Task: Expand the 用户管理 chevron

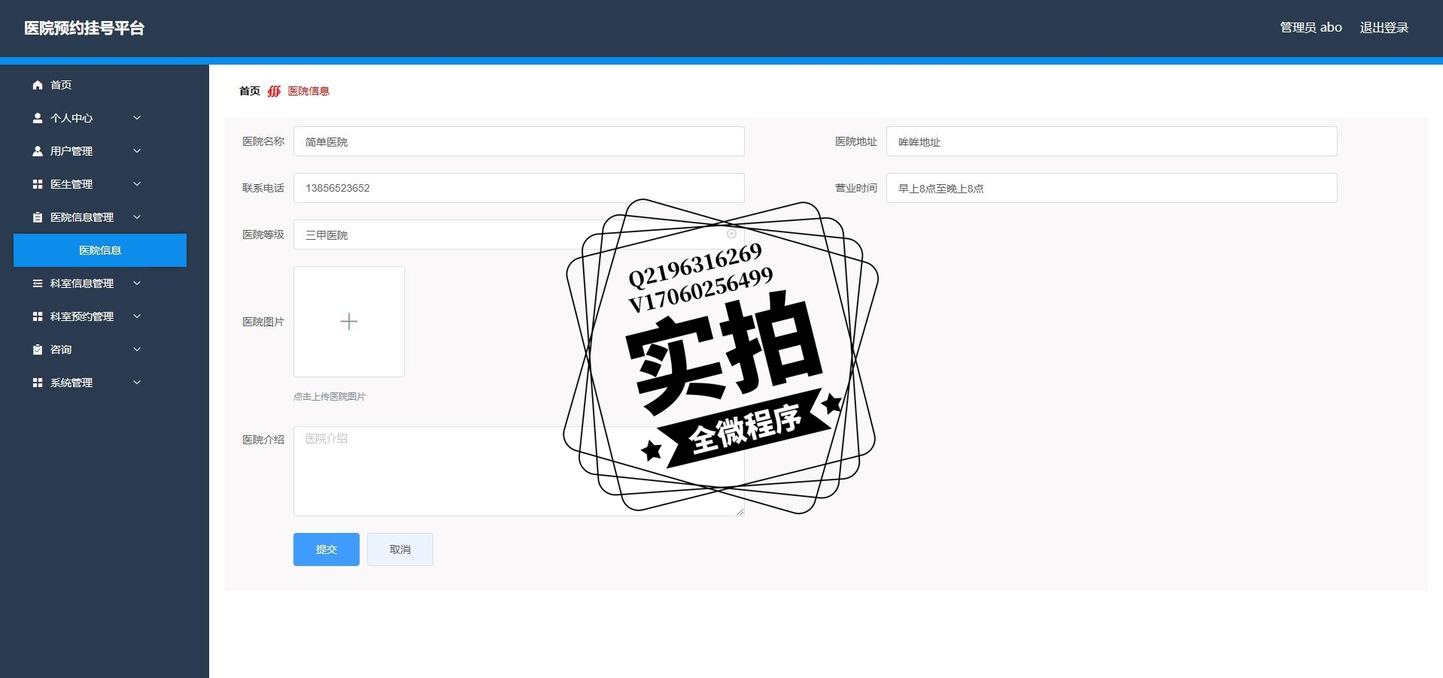Action: pyautogui.click(x=137, y=151)
